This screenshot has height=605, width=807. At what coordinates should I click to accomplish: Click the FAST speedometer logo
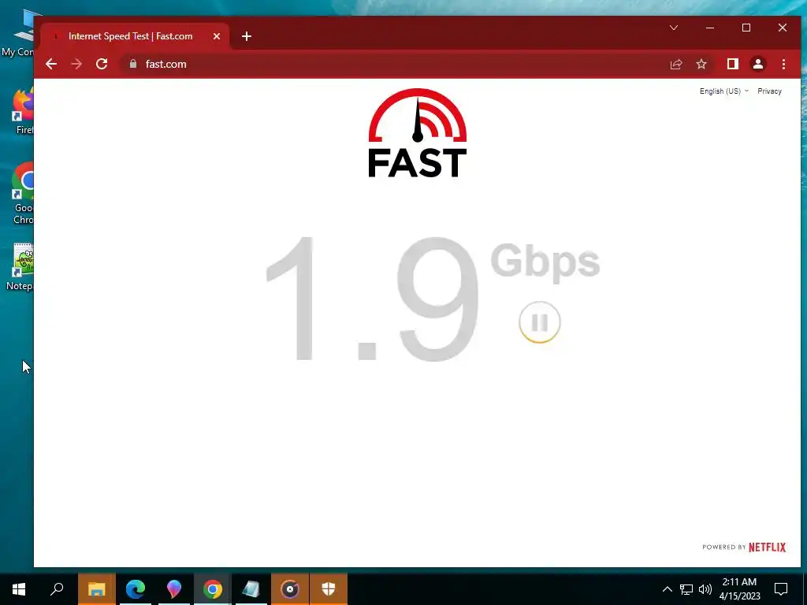tap(418, 132)
